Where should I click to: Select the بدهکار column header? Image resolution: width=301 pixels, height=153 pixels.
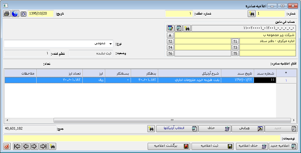click(x=144, y=73)
